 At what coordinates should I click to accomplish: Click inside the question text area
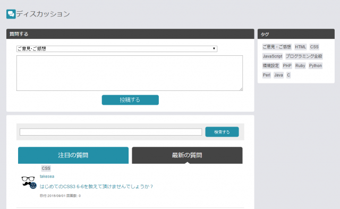click(130, 73)
